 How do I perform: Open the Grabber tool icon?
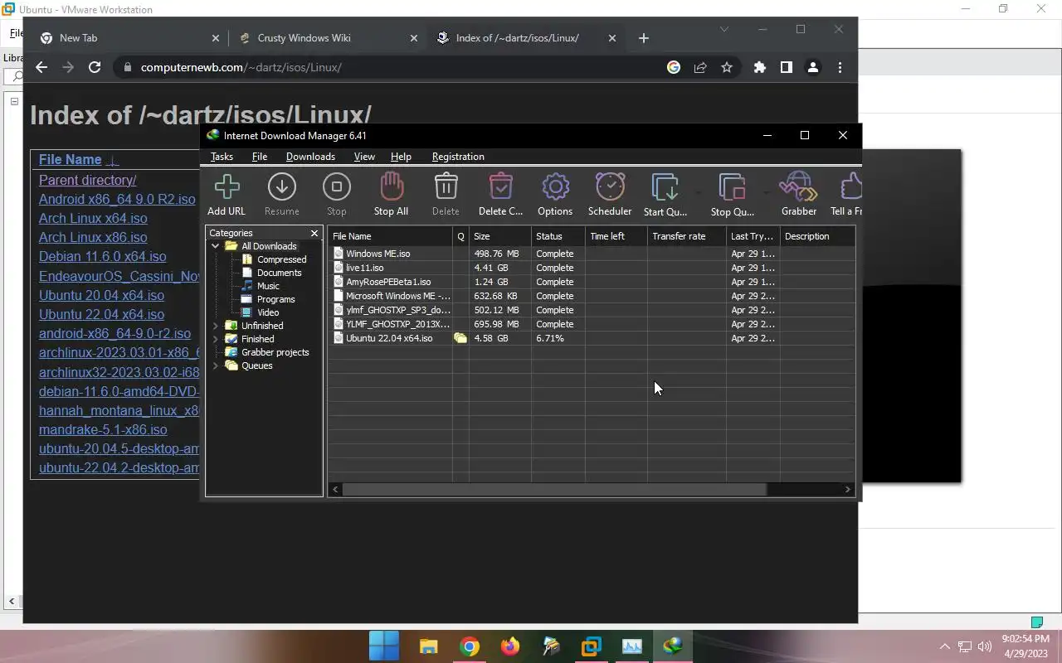pos(799,187)
